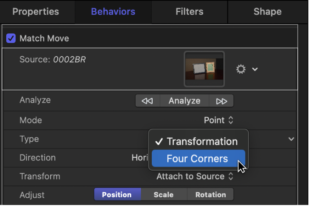The image size is (309, 206).
Task: Open the Shape tab
Action: tap(267, 12)
